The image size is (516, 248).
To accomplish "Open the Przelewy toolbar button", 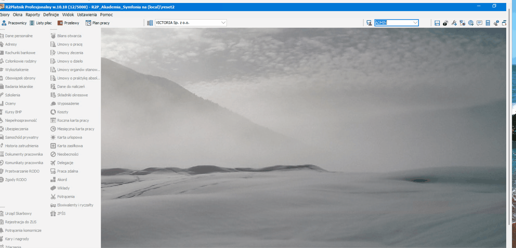I will [68, 23].
